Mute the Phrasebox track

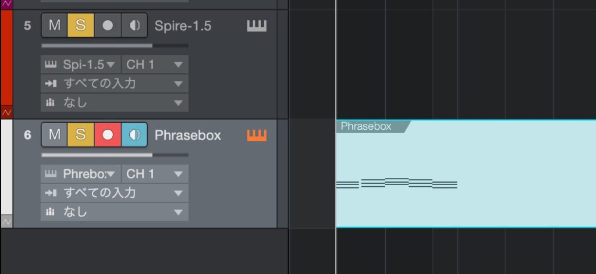click(x=55, y=135)
